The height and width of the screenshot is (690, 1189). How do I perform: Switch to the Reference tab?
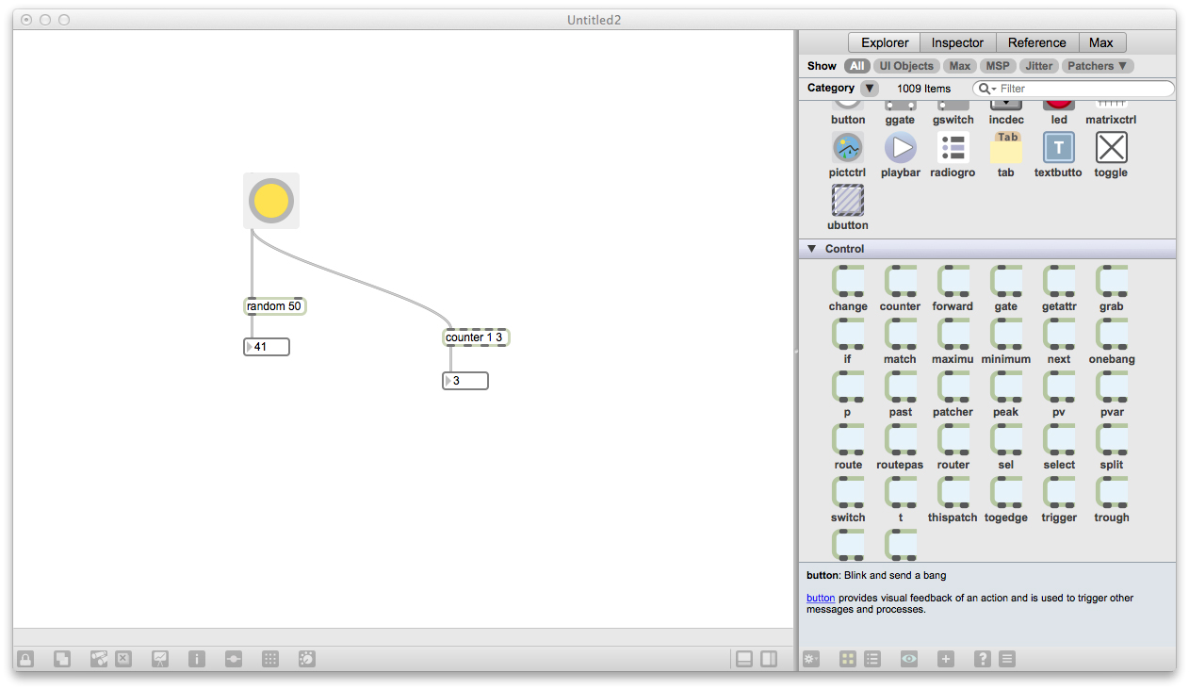click(x=1036, y=42)
